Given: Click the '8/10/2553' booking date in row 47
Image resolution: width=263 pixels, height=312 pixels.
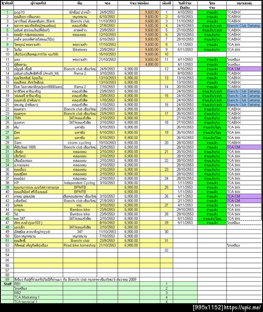Looking at the screenshot, I should coord(107,223).
